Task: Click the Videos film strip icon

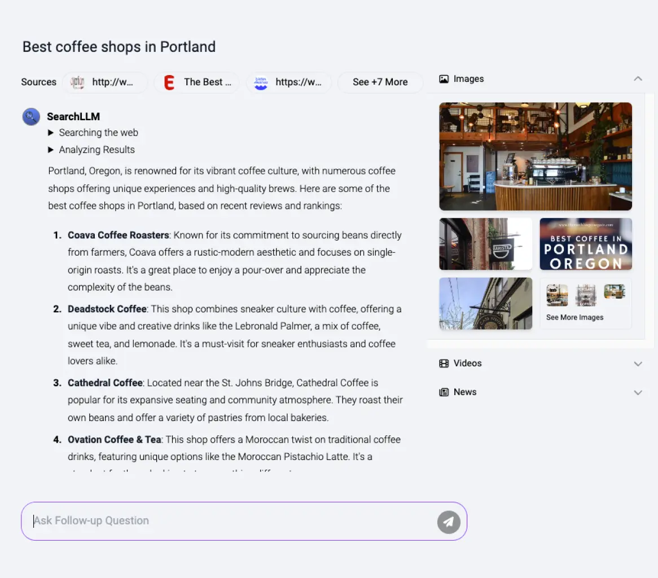Action: click(x=444, y=364)
